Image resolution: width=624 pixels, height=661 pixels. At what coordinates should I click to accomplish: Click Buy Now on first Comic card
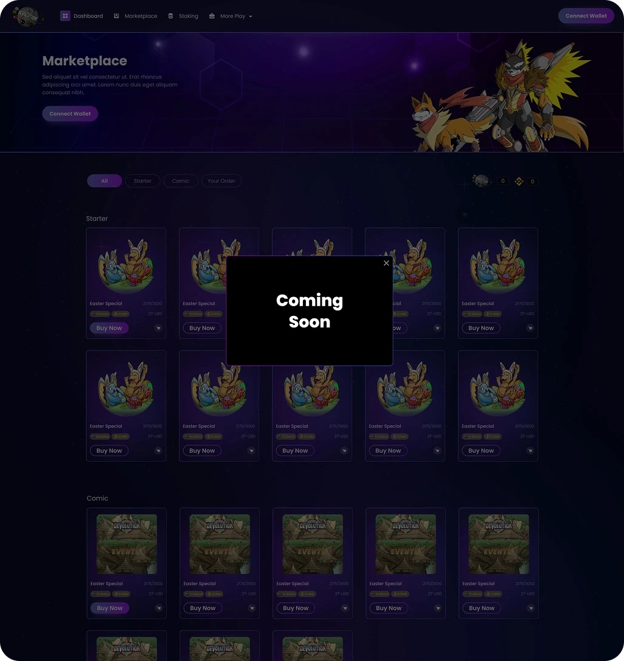(109, 608)
